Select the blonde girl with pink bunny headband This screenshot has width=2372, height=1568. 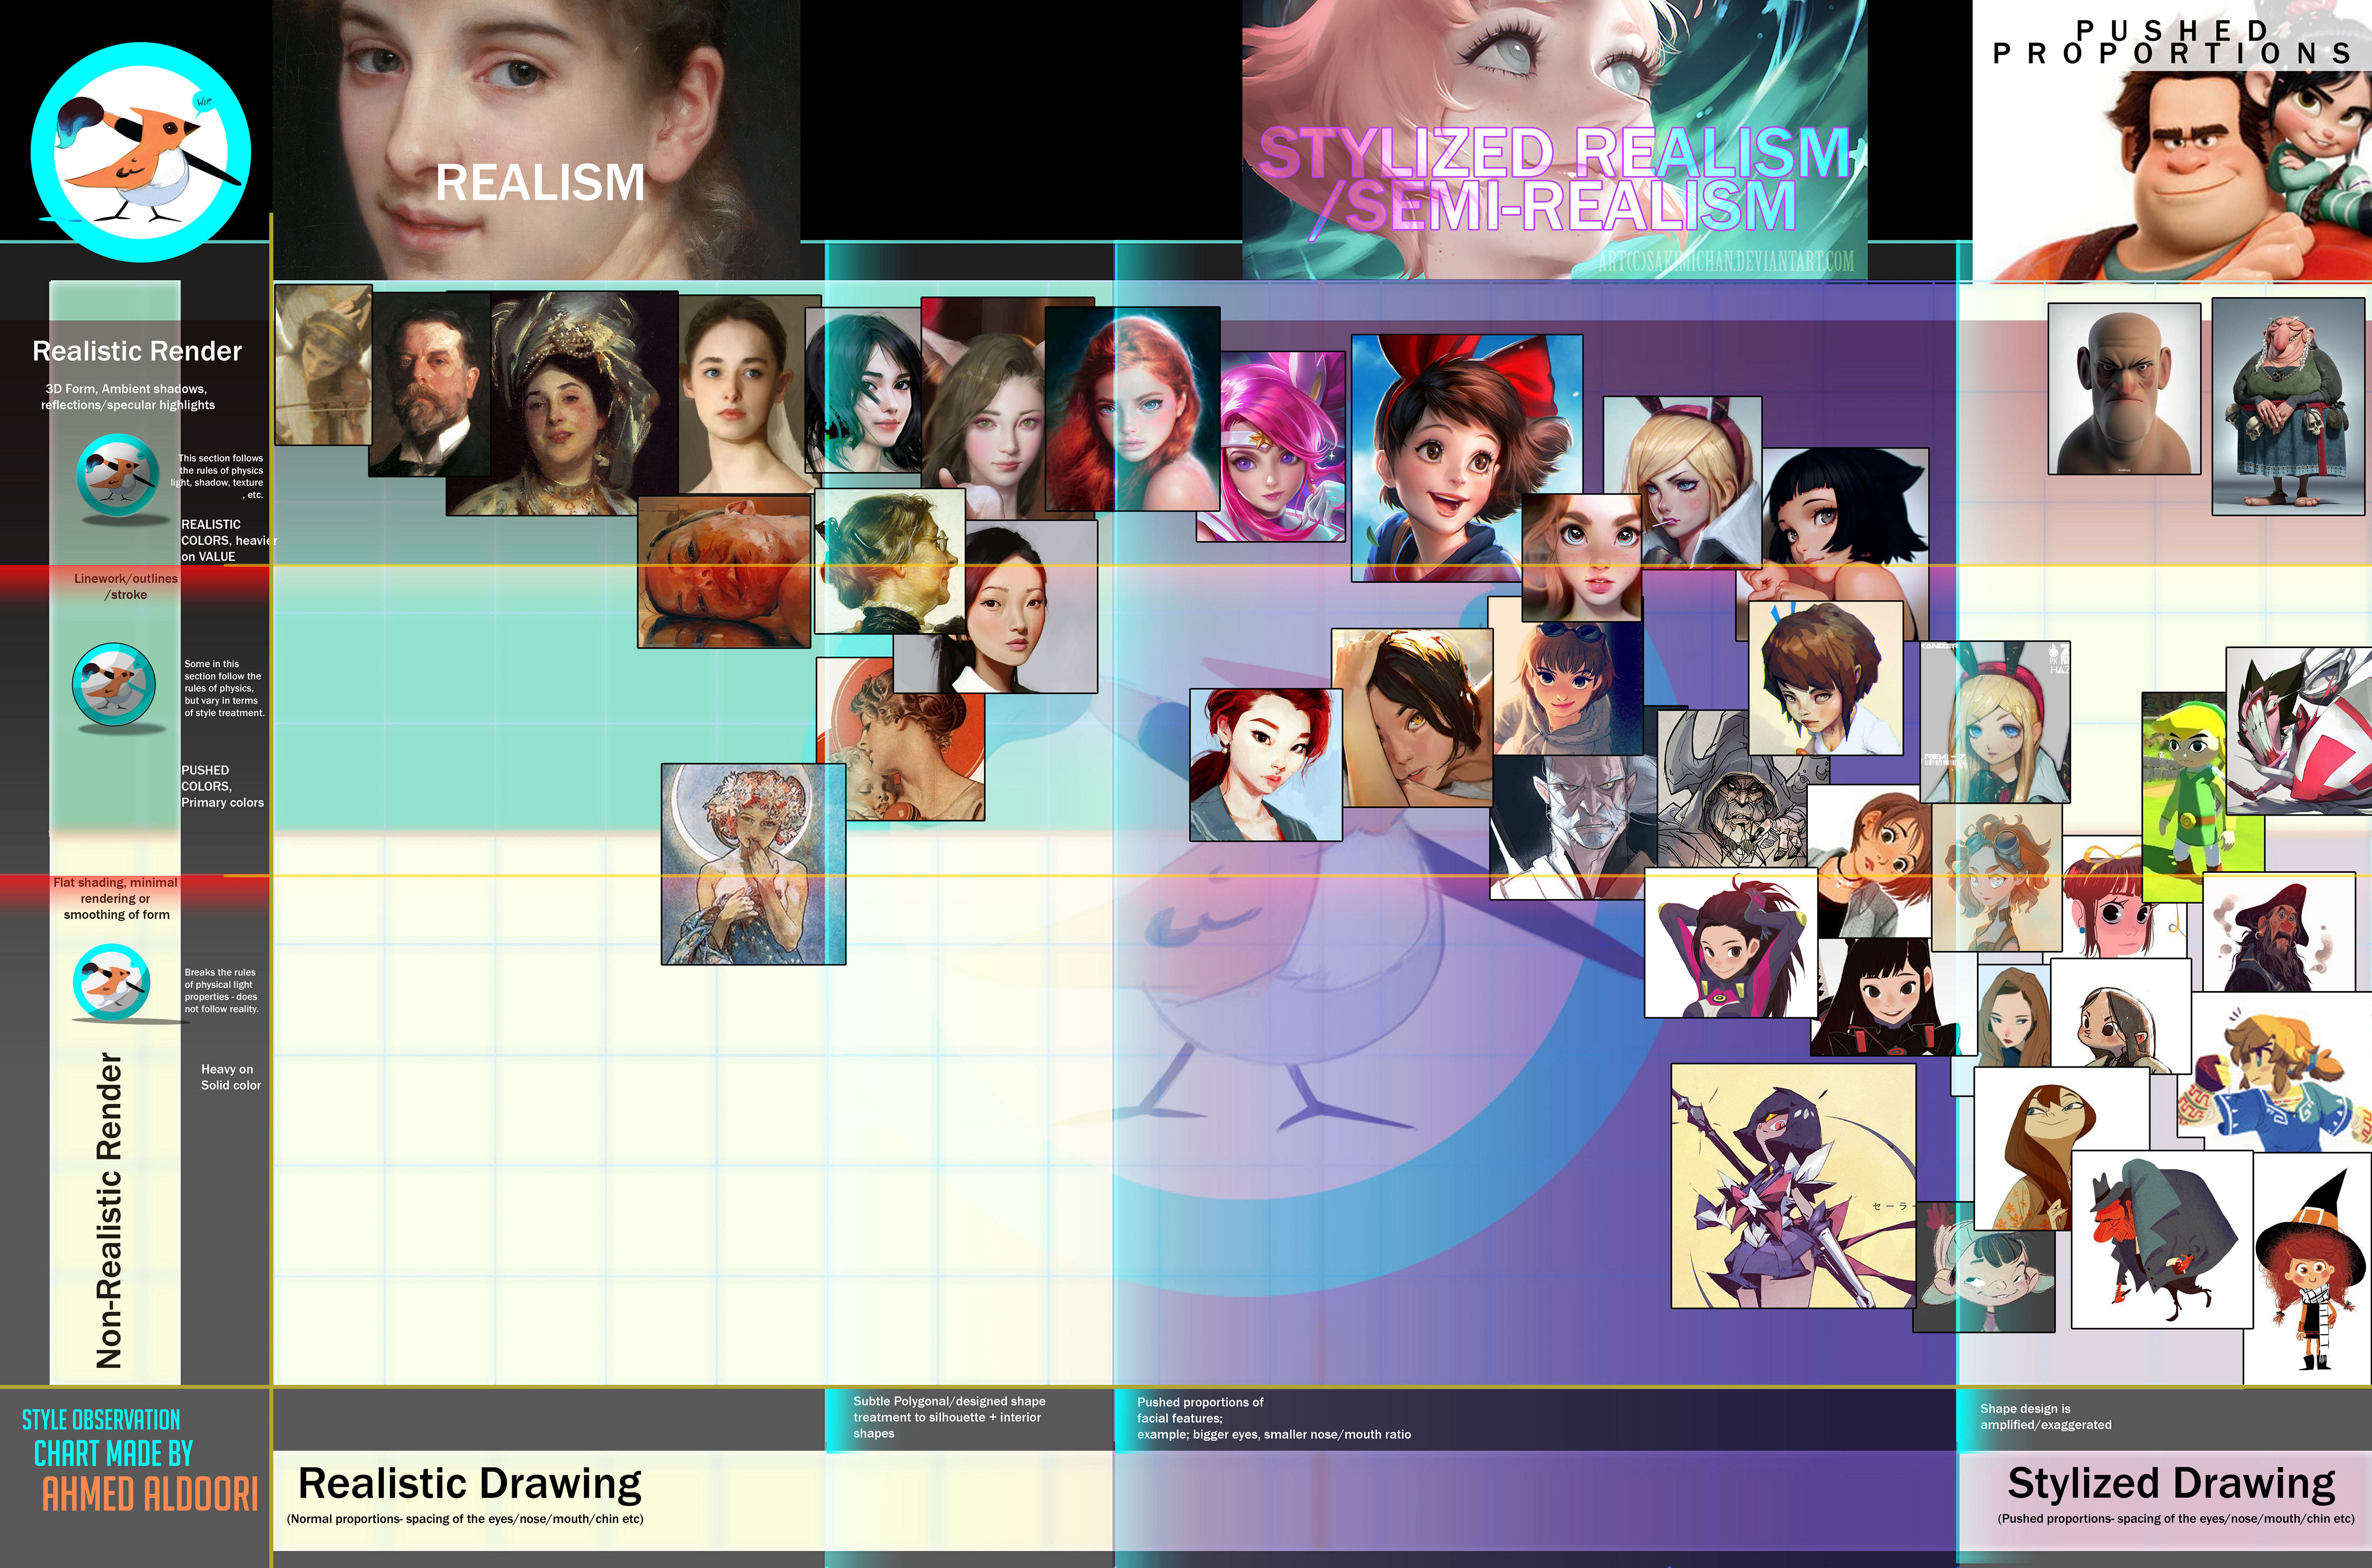tap(1995, 722)
